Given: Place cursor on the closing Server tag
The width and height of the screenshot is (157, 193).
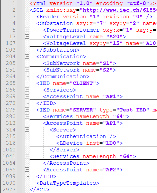Looking at the screenshot, I should coord(65,150).
